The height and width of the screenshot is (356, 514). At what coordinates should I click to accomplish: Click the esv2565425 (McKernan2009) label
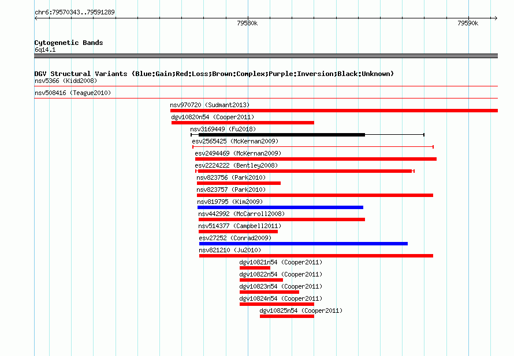click(x=235, y=141)
